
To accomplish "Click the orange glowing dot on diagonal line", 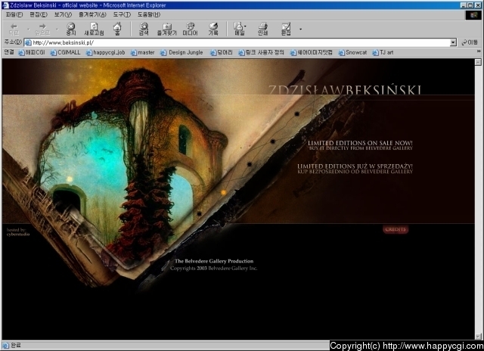I will click(x=223, y=193).
